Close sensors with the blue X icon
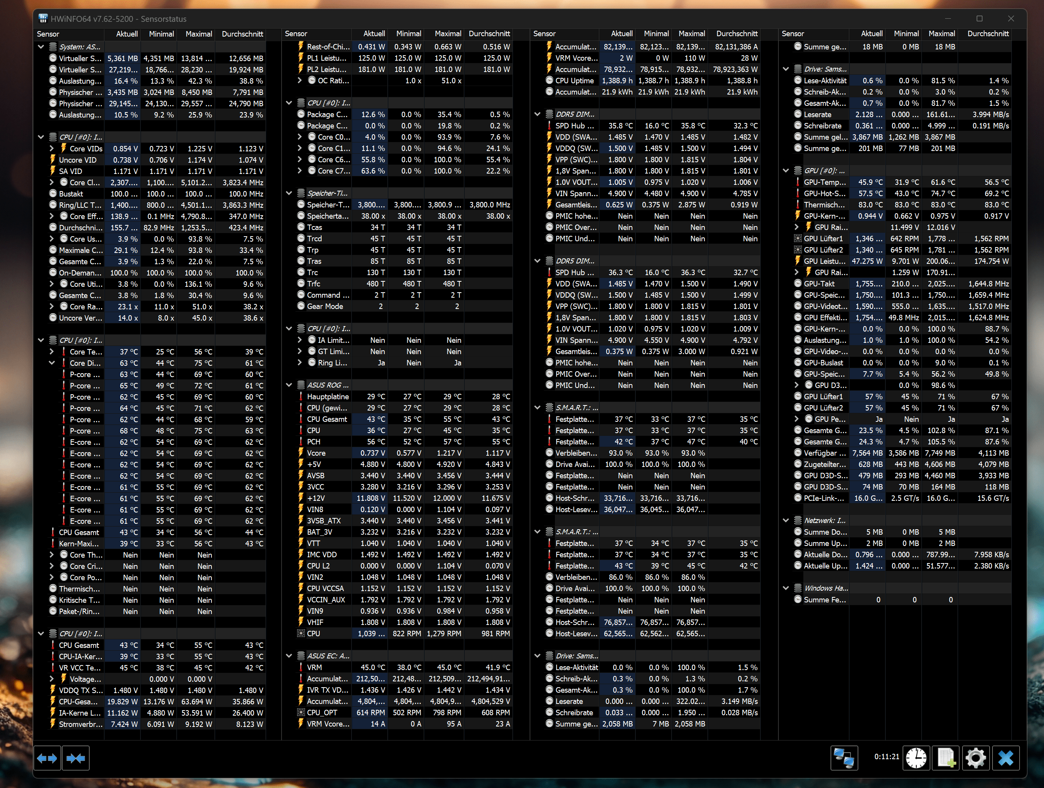This screenshot has width=1044, height=788. (x=1006, y=758)
